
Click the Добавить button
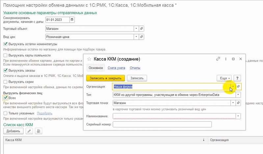pos(13,131)
